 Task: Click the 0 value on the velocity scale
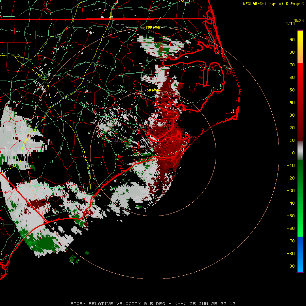pos(293,153)
